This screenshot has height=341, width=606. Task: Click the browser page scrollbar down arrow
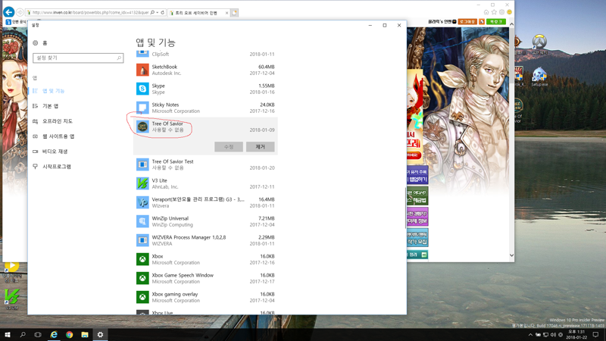(x=511, y=255)
